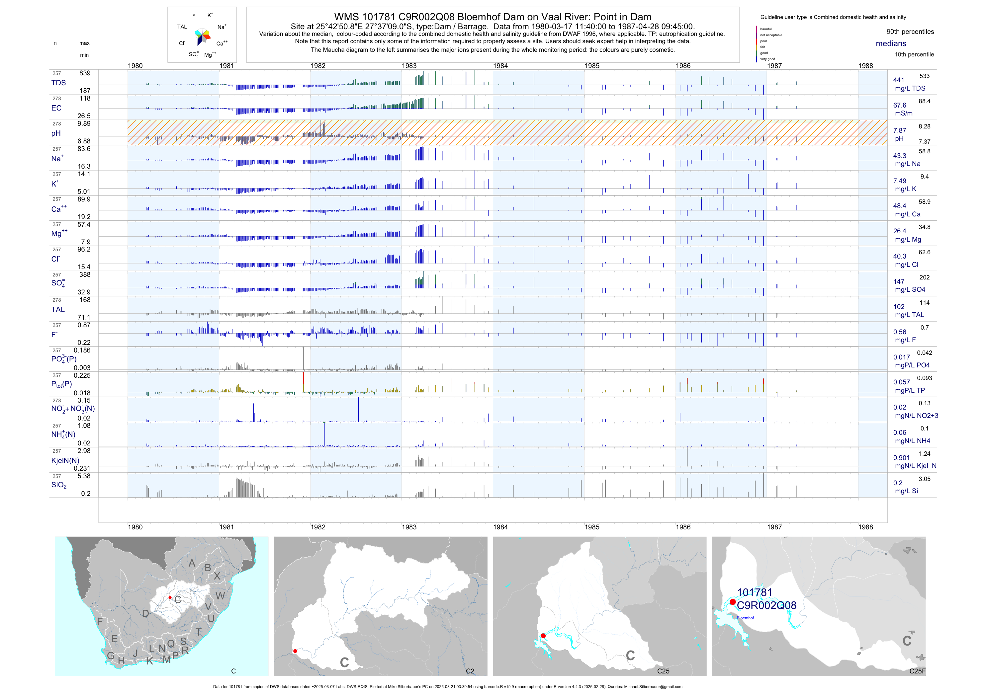Click the SiO2 parameter label
Viewport: 986px width, 697px height.
click(x=59, y=485)
